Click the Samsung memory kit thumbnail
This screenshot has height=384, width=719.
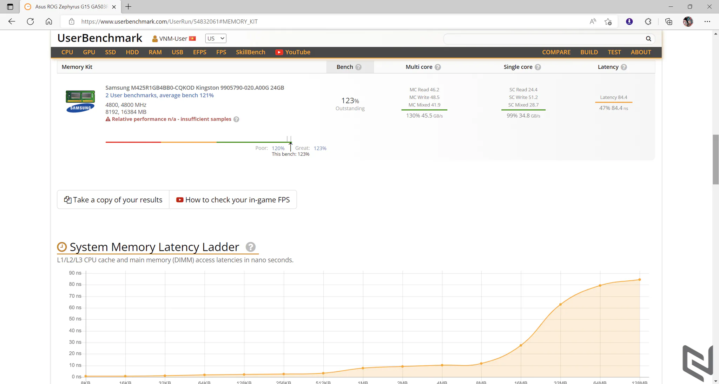[x=80, y=101]
